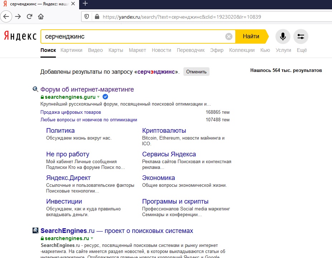332x258 pixels.
Task: Open the searchengines.guru green URL
Action: 70,97
